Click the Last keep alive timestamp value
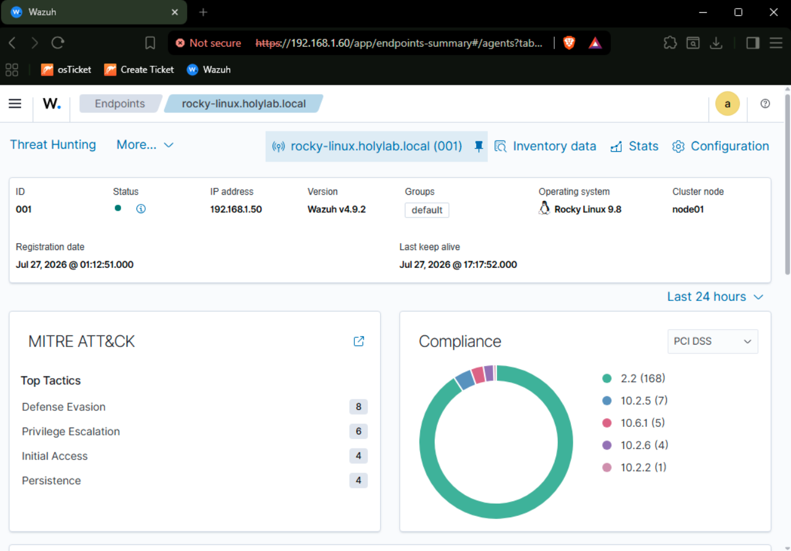This screenshot has width=791, height=551. [x=458, y=265]
